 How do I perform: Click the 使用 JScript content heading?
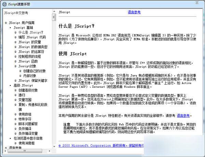click(72, 53)
